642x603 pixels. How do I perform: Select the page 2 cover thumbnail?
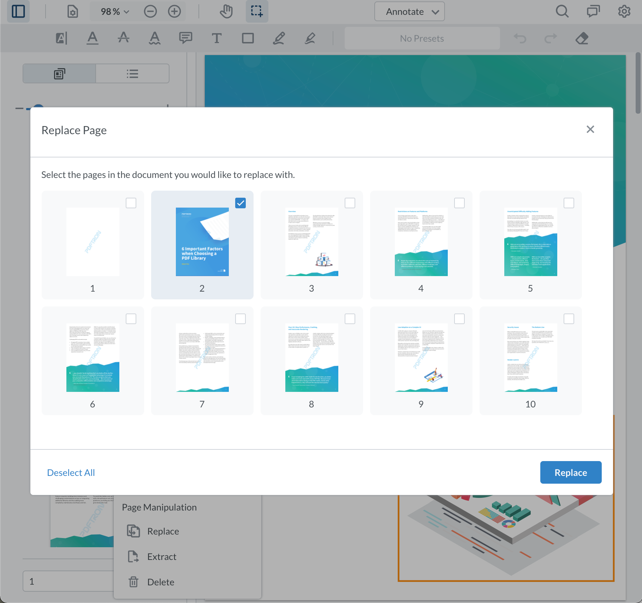coord(202,242)
